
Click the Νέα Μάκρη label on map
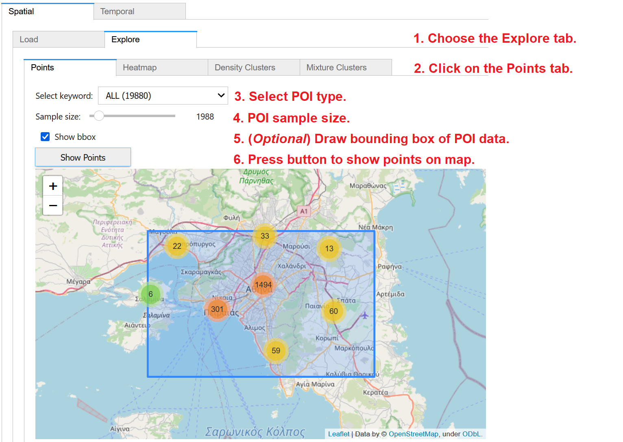375,227
